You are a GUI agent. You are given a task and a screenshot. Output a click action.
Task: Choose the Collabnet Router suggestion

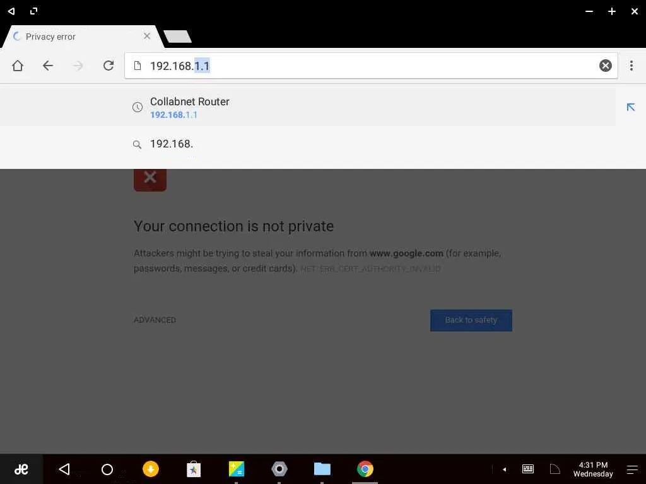pyautogui.click(x=308, y=107)
